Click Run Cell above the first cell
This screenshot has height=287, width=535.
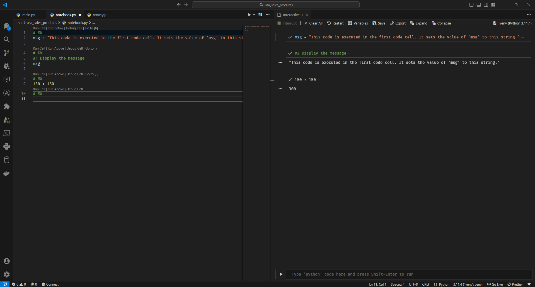pyautogui.click(x=39, y=28)
